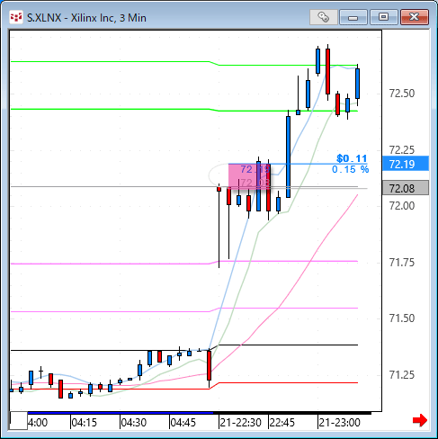The height and width of the screenshot is (439, 438).
Task: Click the 72.50 price scale label
Action: (402, 94)
